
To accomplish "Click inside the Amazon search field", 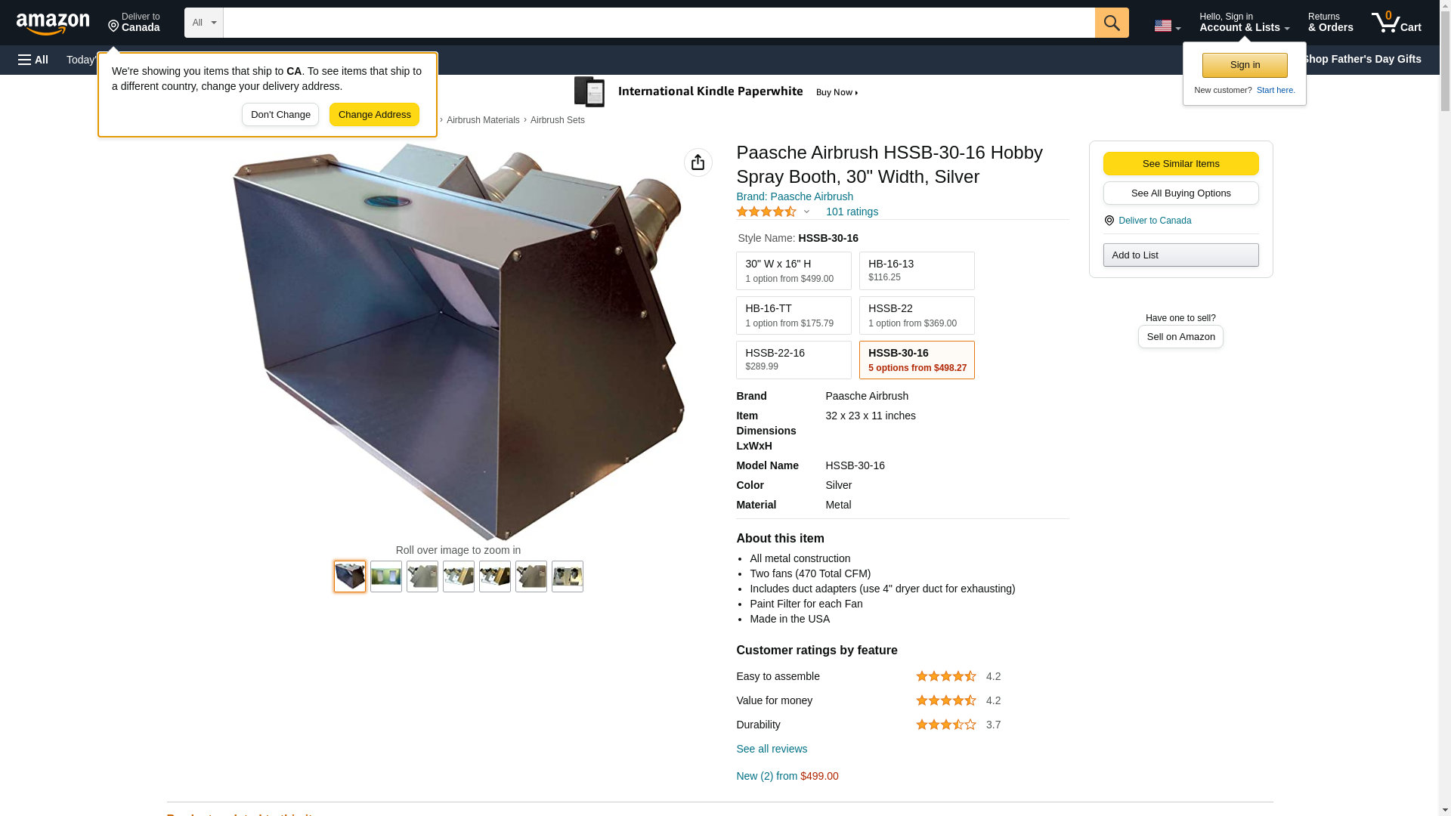I will (x=657, y=23).
